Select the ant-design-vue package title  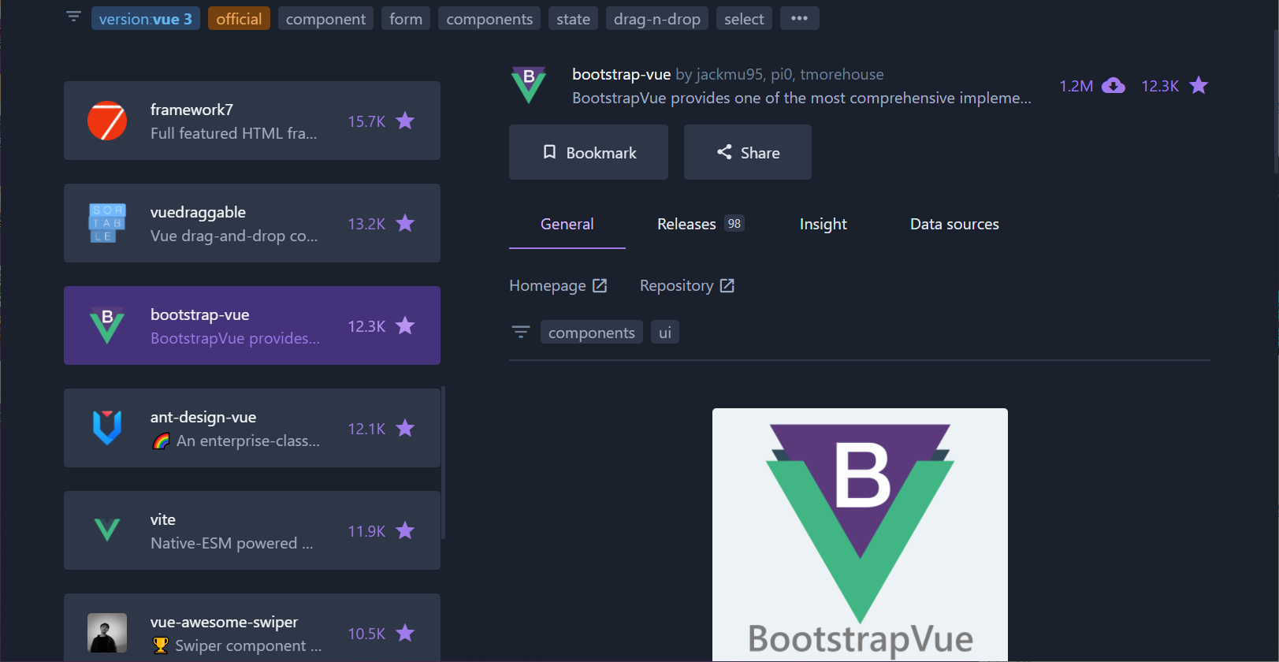pos(203,417)
